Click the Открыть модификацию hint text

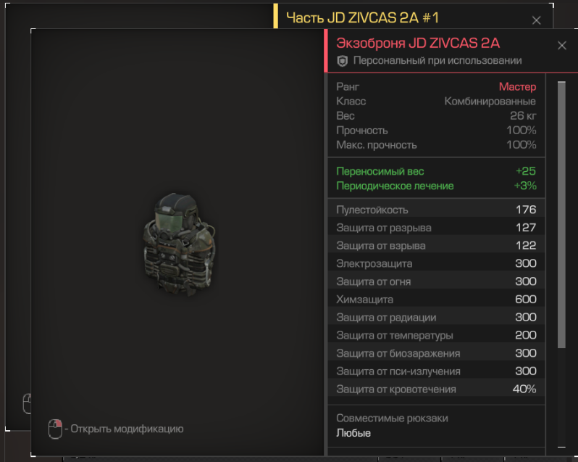(x=127, y=429)
